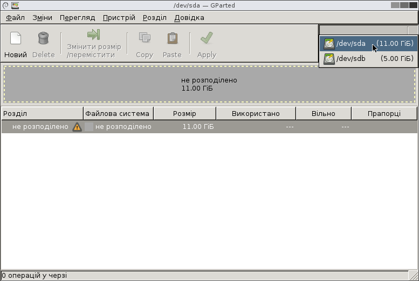Open the Пристрій menu
This screenshot has height=281, width=419.
coord(119,18)
